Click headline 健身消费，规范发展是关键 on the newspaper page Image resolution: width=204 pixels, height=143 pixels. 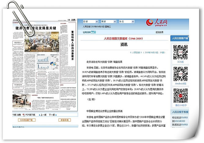[36, 28]
